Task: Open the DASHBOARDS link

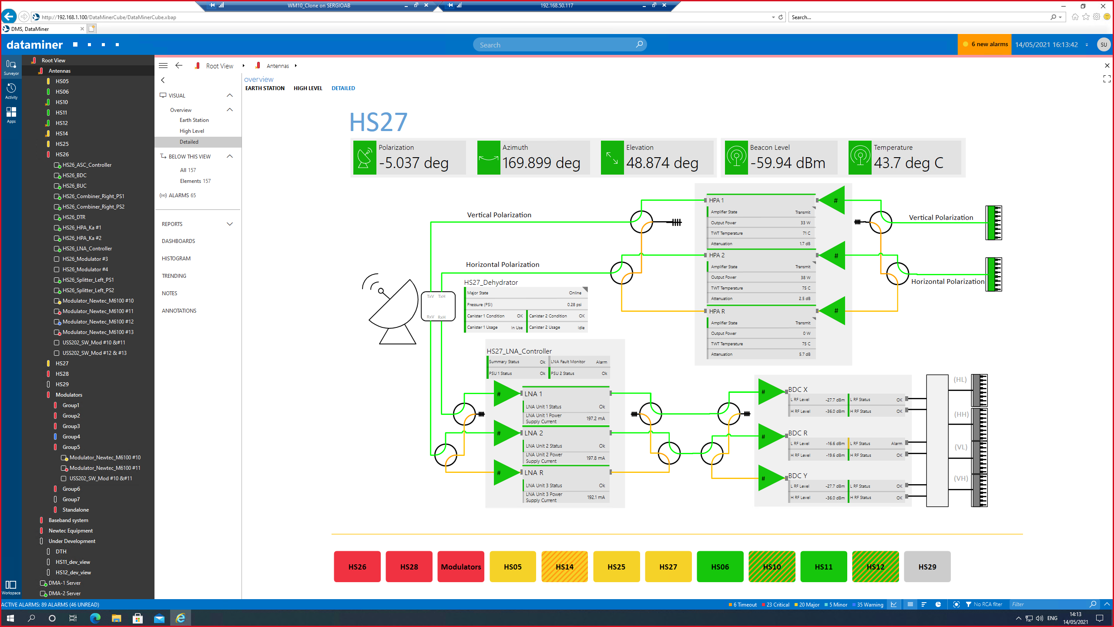Action: tap(178, 241)
